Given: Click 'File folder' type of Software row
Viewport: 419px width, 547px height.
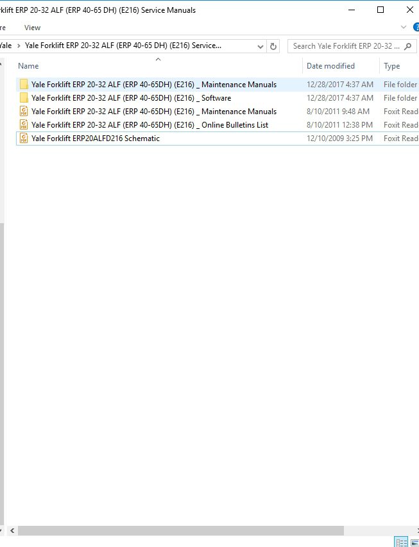Looking at the screenshot, I should 400,98.
